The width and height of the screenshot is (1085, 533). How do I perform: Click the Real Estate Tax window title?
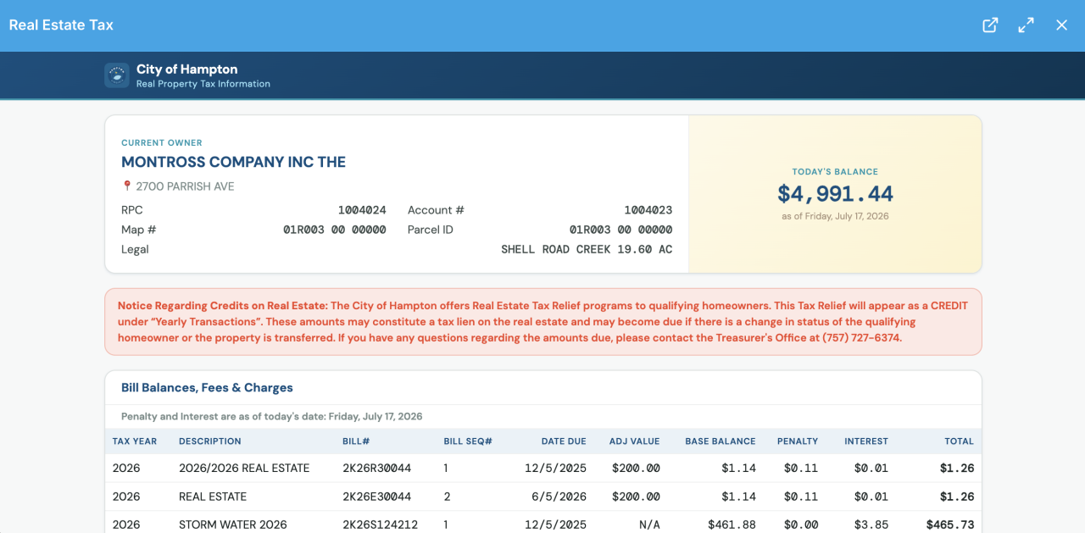[x=61, y=25]
